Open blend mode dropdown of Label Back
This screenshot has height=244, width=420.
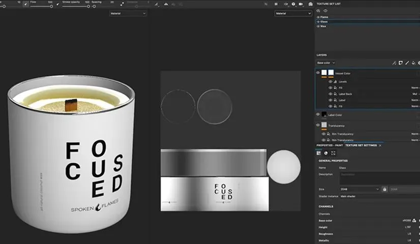pyautogui.click(x=416, y=94)
